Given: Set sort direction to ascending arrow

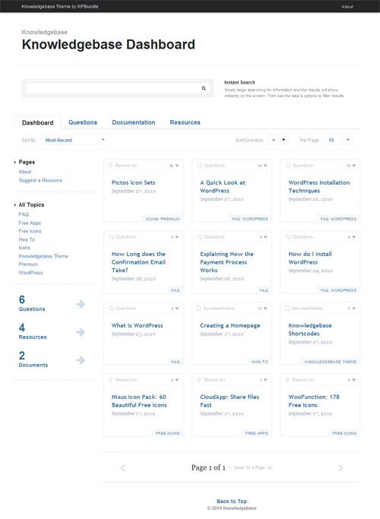Looking at the screenshot, I should click(274, 140).
